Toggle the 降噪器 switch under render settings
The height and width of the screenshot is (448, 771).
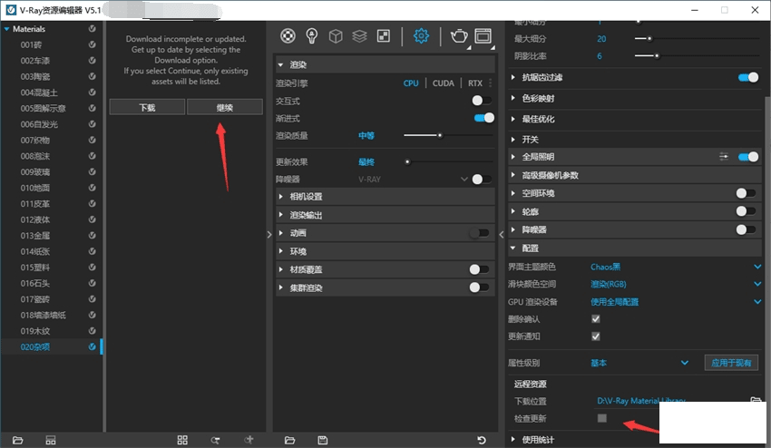(482, 180)
